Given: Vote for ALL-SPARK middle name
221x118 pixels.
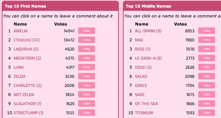Looking at the screenshot, I should pos(206,31).
